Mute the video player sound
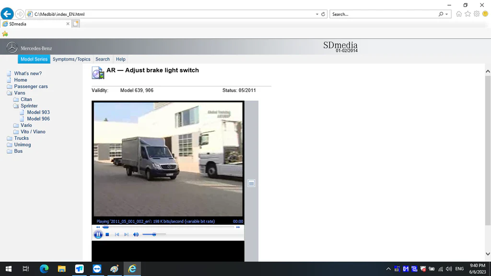This screenshot has height=276, width=491. click(136, 234)
